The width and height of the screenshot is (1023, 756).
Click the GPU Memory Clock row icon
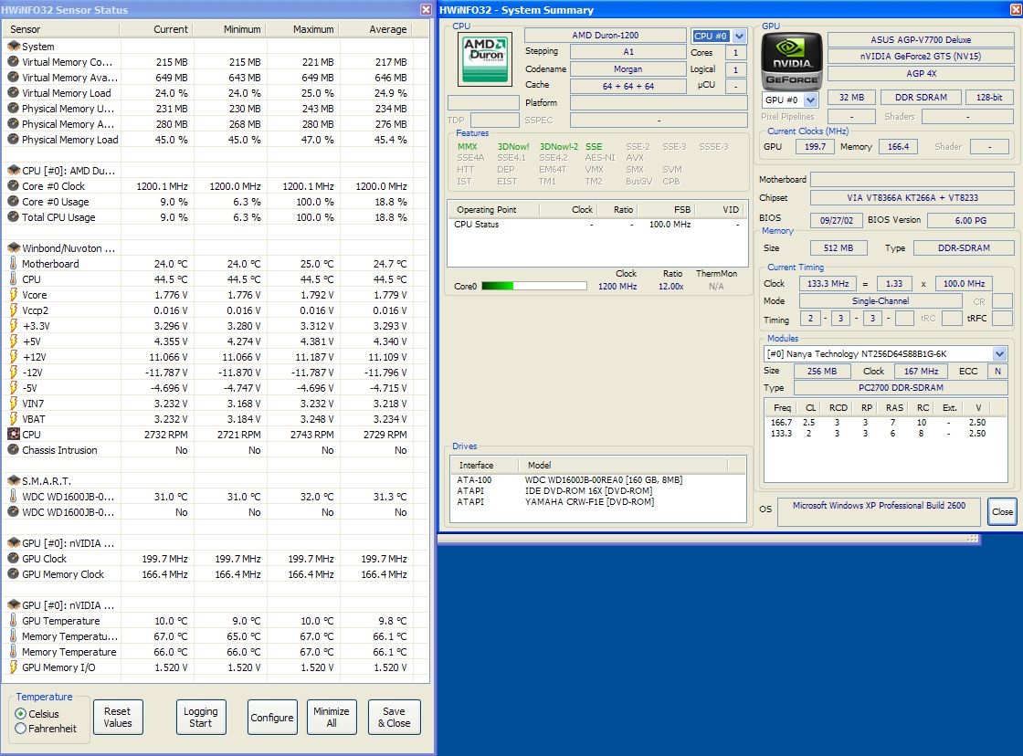coord(13,574)
